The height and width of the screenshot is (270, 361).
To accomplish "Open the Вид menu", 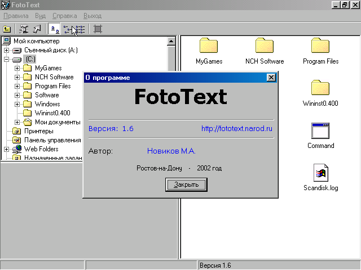I will 41,16.
